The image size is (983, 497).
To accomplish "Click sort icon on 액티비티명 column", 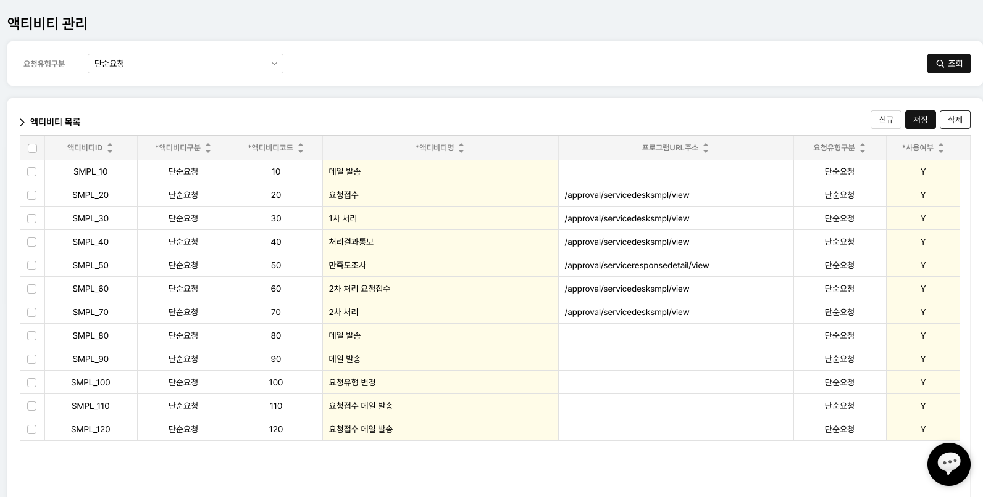I will 461,148.
